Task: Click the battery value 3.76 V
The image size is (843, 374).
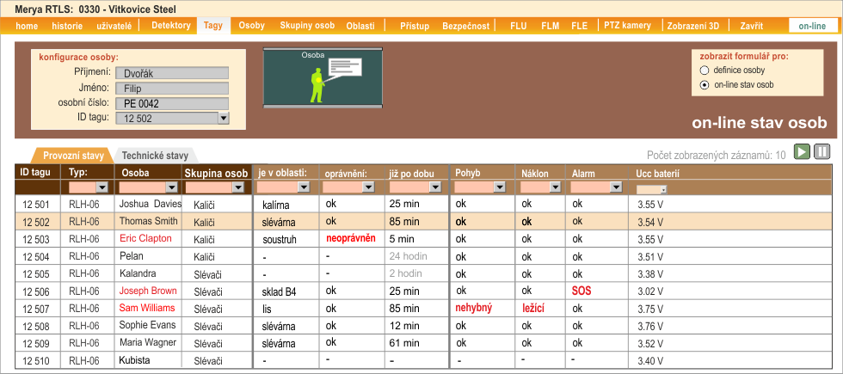Action: [650, 326]
